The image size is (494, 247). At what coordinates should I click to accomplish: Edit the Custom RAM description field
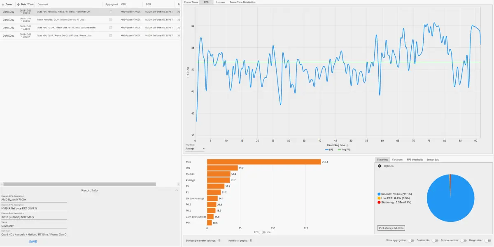click(x=34, y=217)
